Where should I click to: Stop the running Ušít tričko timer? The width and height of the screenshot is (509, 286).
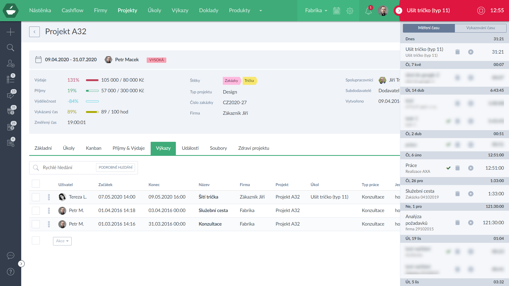pos(481,11)
